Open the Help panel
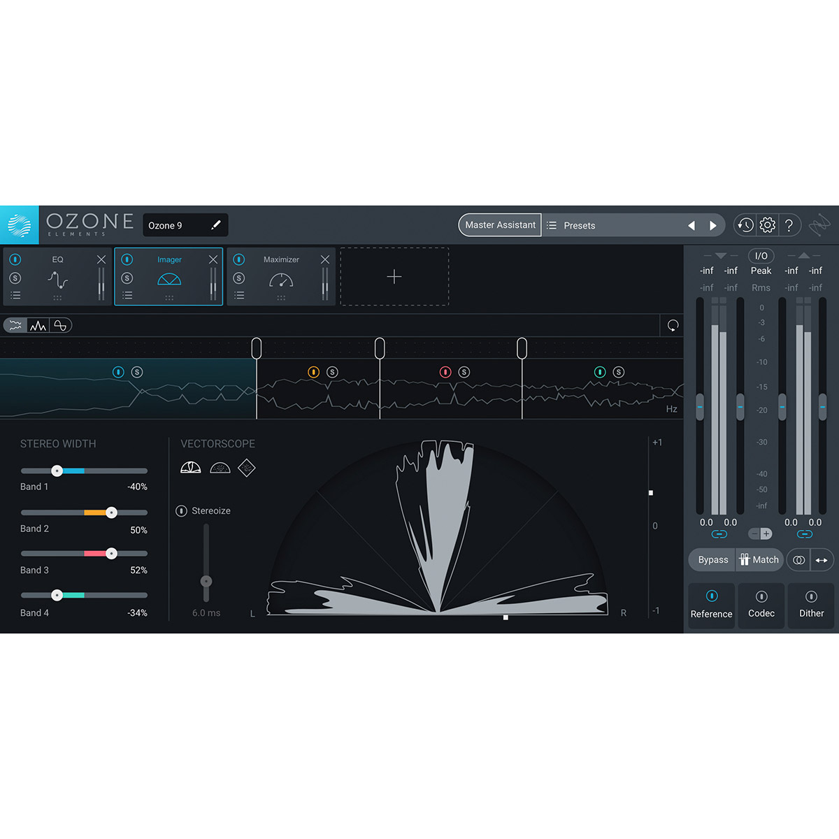839x839 pixels. coord(789,225)
